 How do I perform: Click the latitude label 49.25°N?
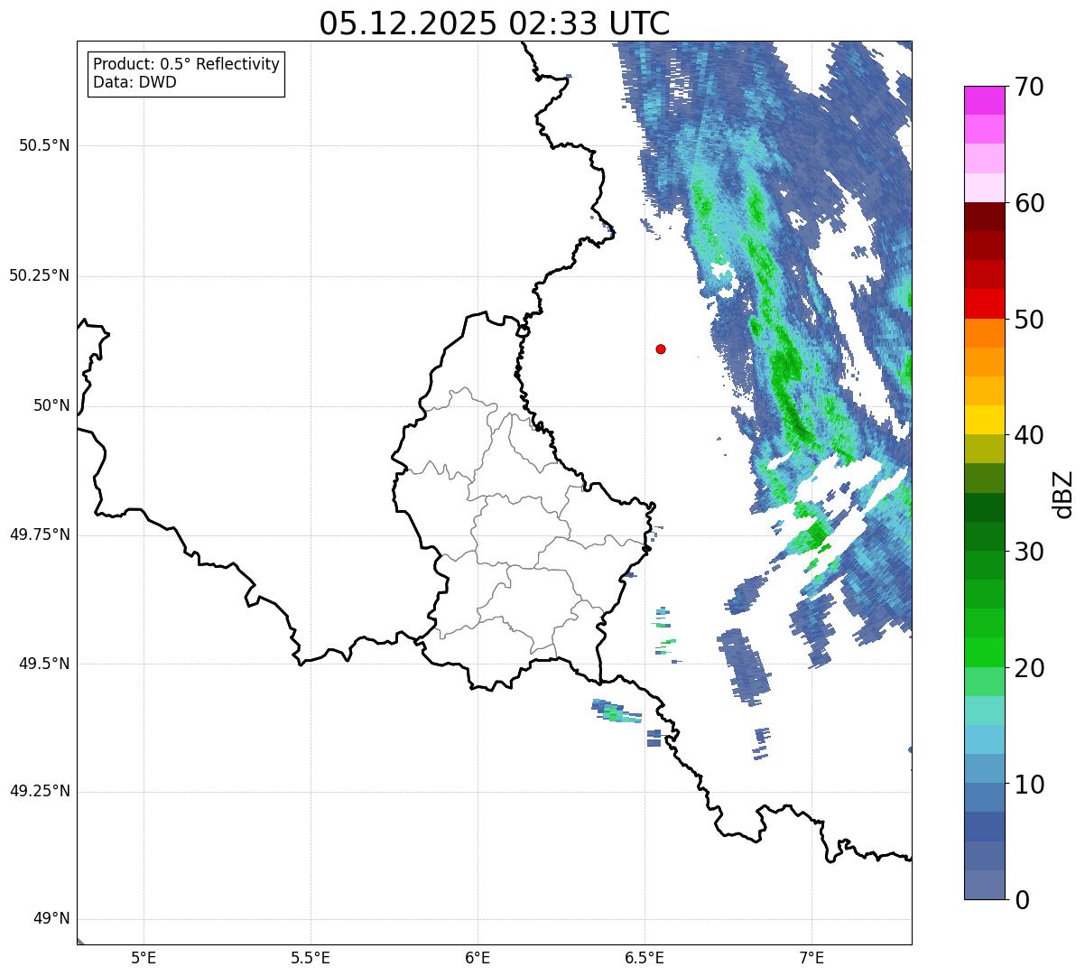(x=40, y=792)
